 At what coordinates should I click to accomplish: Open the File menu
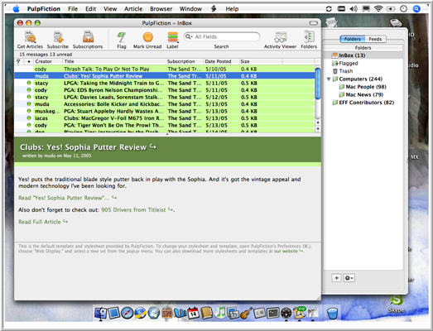click(x=73, y=9)
